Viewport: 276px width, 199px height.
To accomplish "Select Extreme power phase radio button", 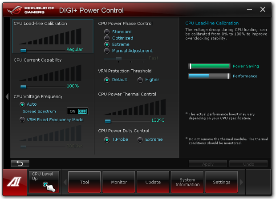I will coord(107,44).
